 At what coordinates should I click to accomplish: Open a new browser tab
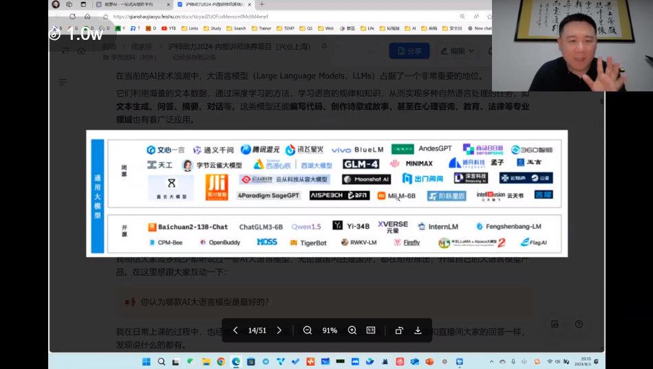262,4
